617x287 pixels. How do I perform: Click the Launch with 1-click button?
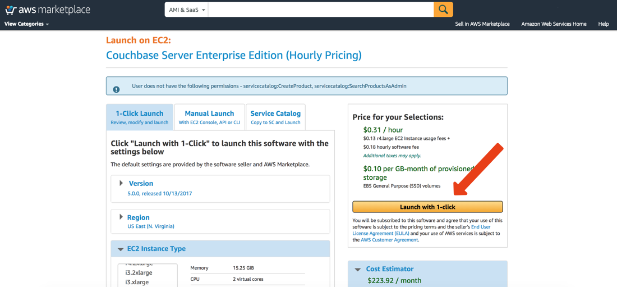(x=428, y=207)
